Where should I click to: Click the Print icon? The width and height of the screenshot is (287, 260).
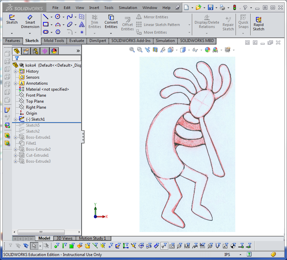click(x=222, y=7)
